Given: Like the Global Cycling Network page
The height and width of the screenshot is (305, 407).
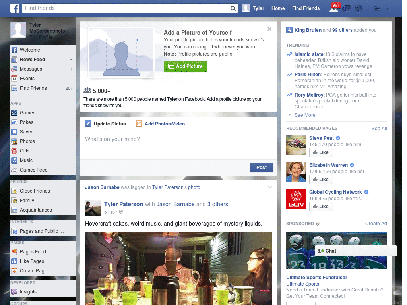Looking at the screenshot, I should click(x=321, y=207).
